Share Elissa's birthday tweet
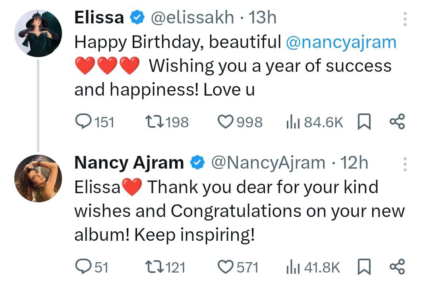The image size is (429, 288). [x=397, y=122]
